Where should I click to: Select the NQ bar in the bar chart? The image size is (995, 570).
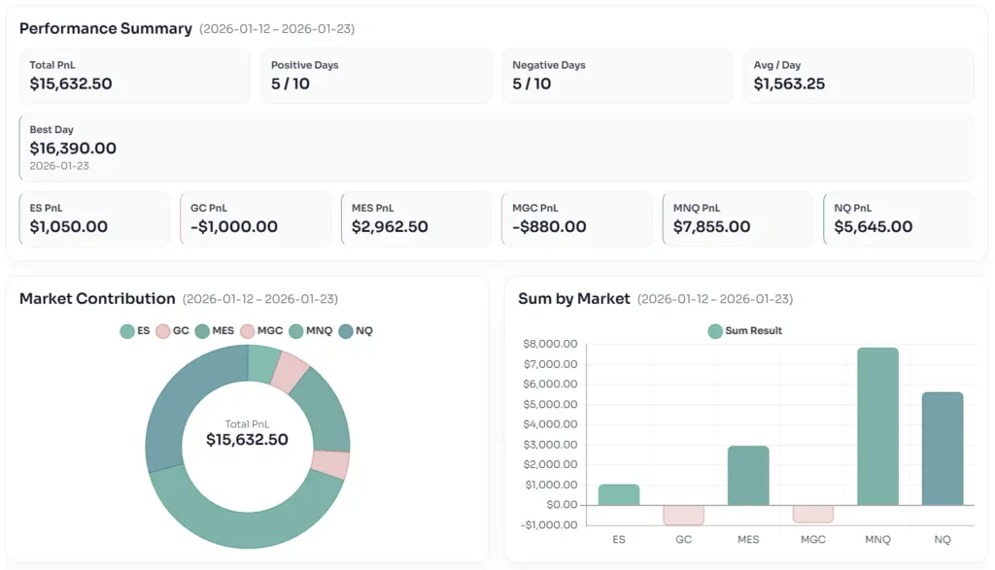tap(942, 449)
